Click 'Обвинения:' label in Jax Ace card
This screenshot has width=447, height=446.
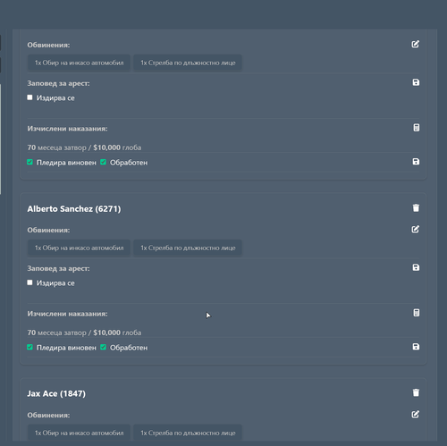click(x=48, y=415)
